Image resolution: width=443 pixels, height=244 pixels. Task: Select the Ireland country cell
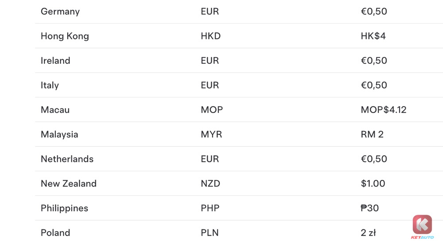click(x=55, y=61)
